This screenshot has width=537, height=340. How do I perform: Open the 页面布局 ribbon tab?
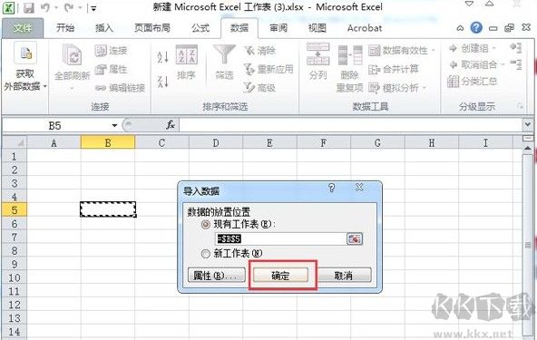[152, 28]
